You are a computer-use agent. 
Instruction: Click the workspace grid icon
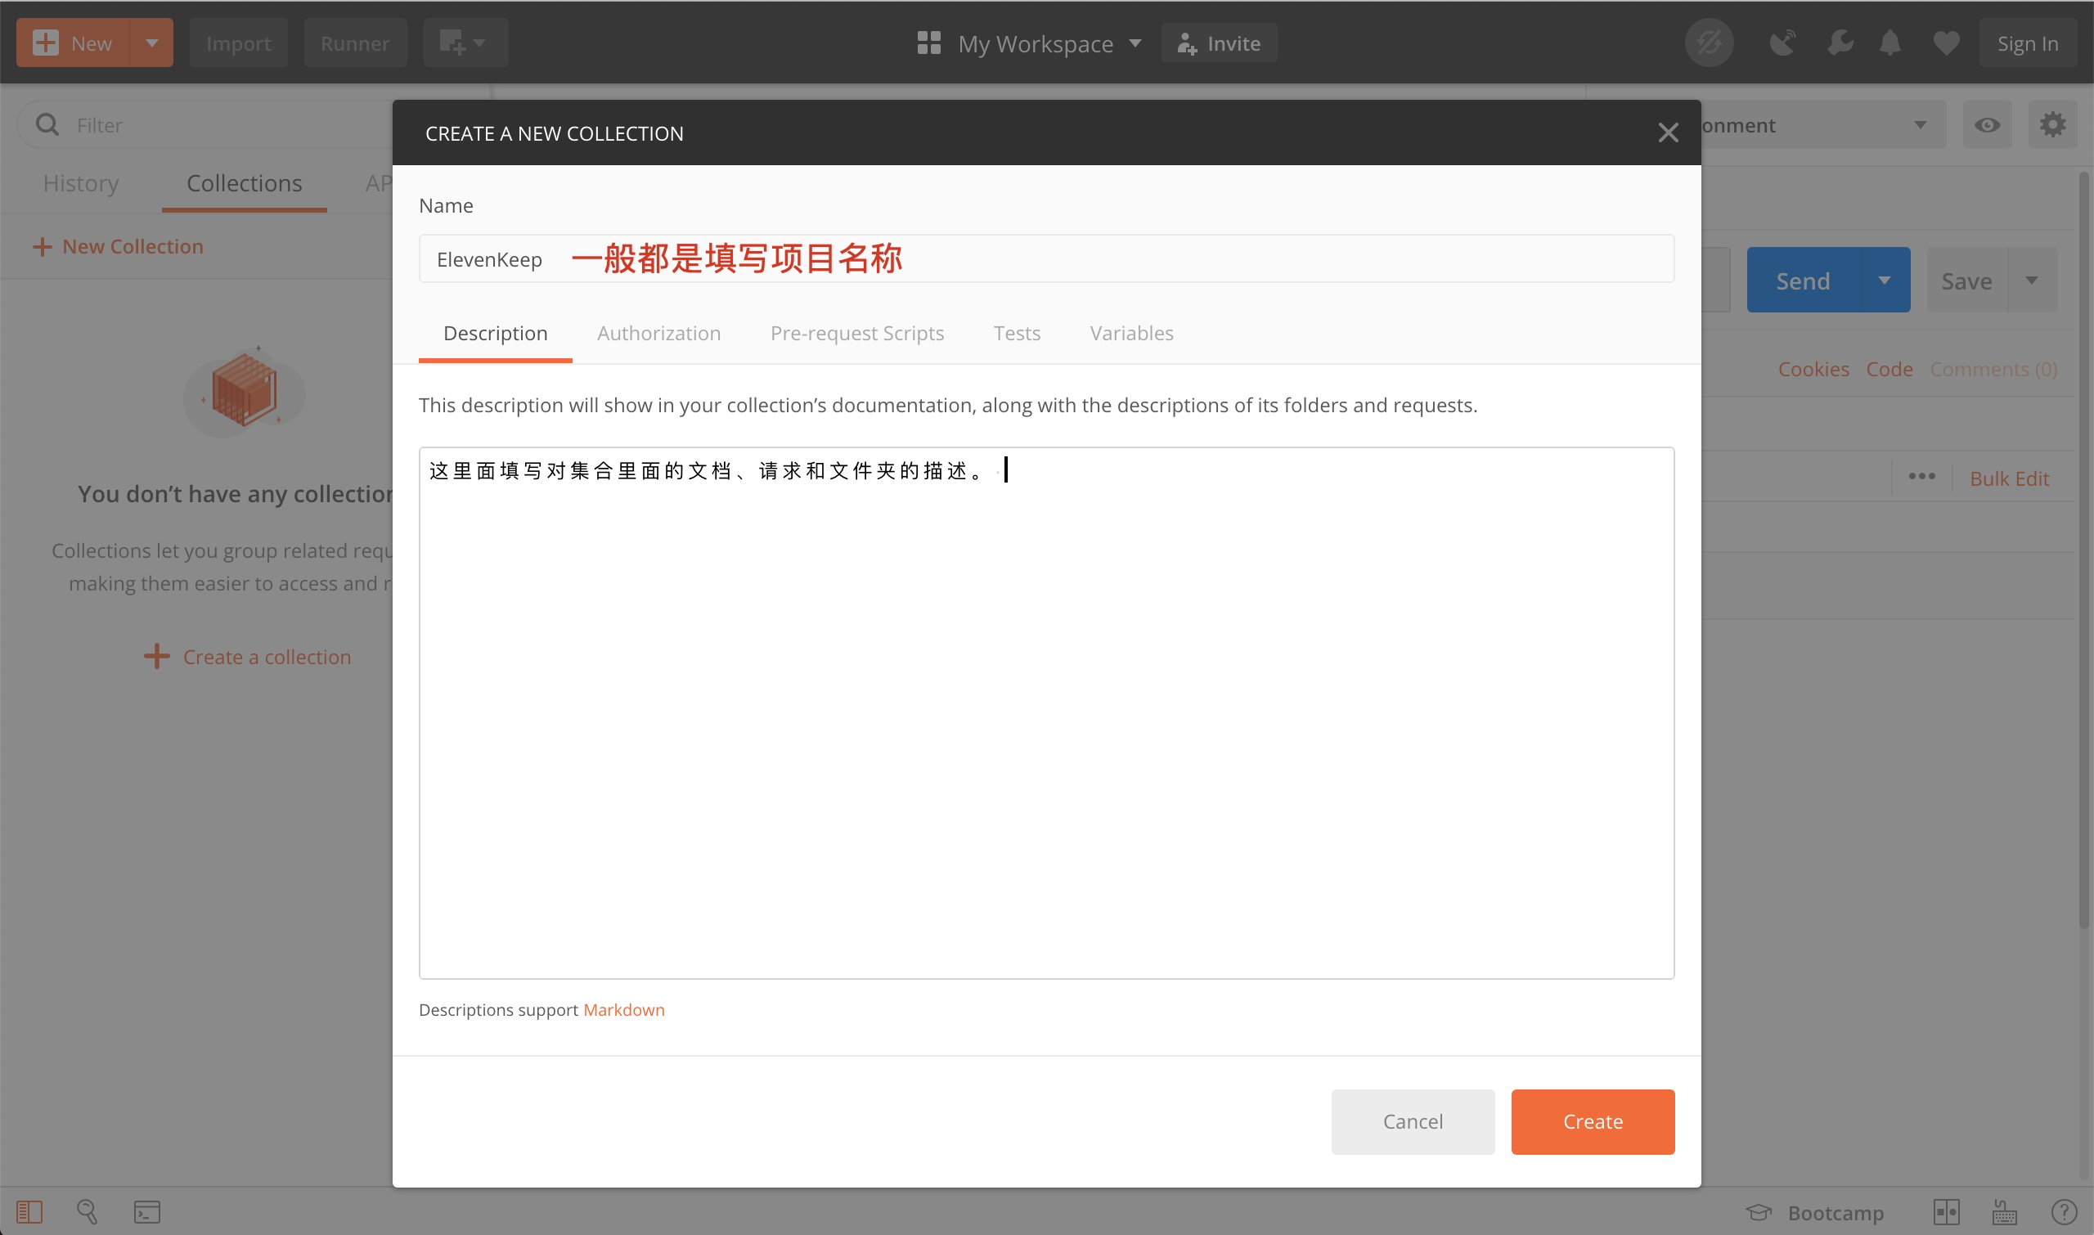tap(929, 43)
